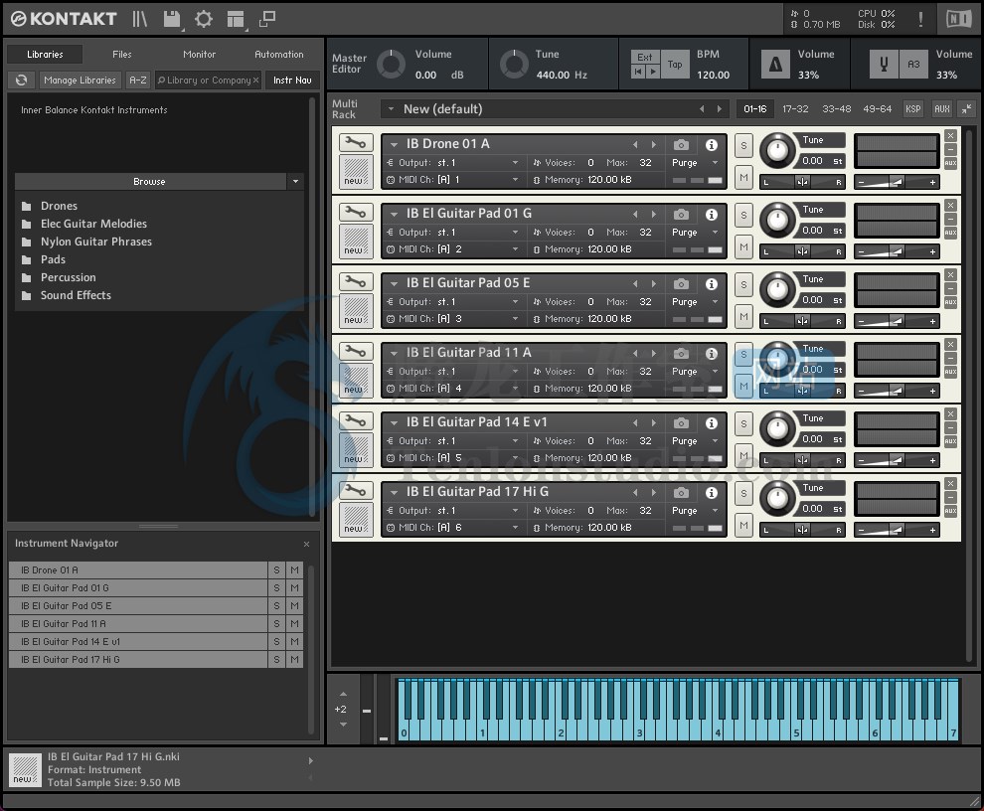Open wrench editor for IB El Guitar Pad 01 G
Screen dimensions: 984x811
point(356,213)
